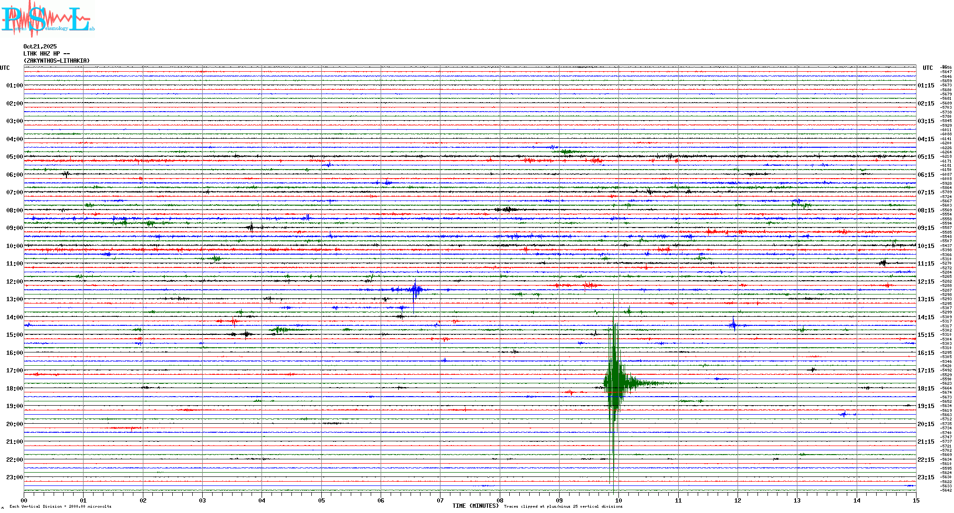Select the 18:00 hour label on left axis
The height and width of the screenshot is (513, 954).
click(x=14, y=389)
